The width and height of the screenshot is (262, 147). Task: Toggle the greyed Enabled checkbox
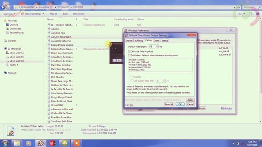(x=132, y=77)
